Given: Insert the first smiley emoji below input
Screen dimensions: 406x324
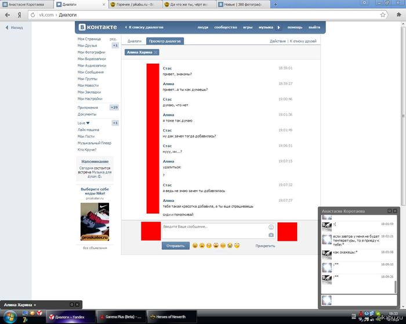Looking at the screenshot, I should coord(195,246).
